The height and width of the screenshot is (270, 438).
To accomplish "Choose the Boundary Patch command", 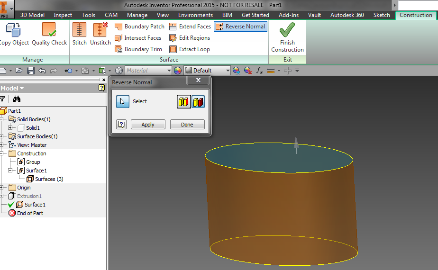I will coord(139,27).
